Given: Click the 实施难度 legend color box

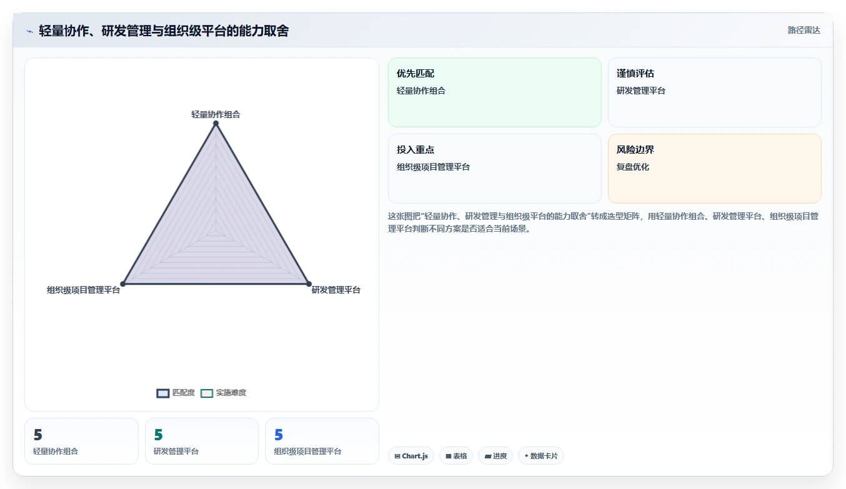Looking at the screenshot, I should click(x=207, y=393).
